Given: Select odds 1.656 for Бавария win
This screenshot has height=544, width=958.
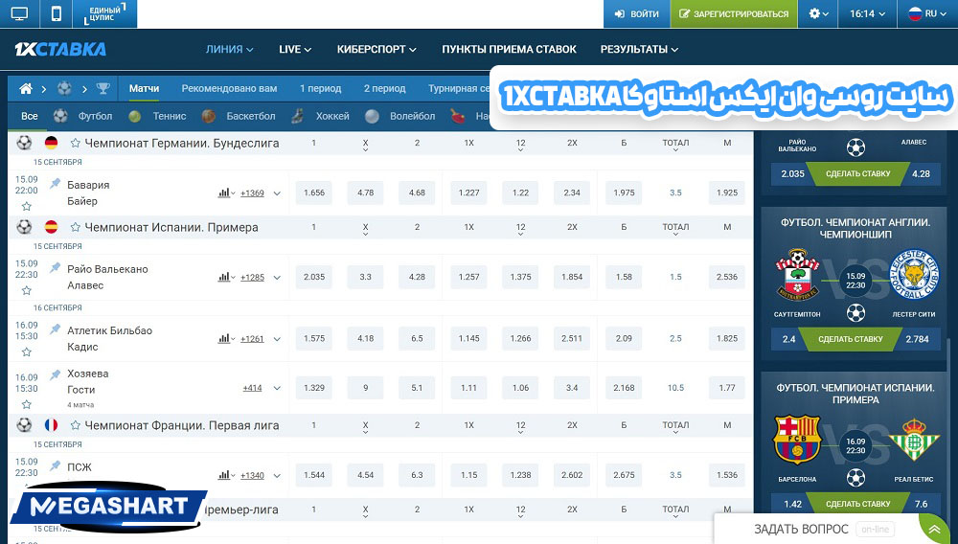Looking at the screenshot, I should 314,193.
